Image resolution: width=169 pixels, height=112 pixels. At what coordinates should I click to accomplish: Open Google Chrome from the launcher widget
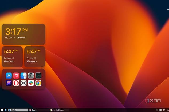point(38,83)
